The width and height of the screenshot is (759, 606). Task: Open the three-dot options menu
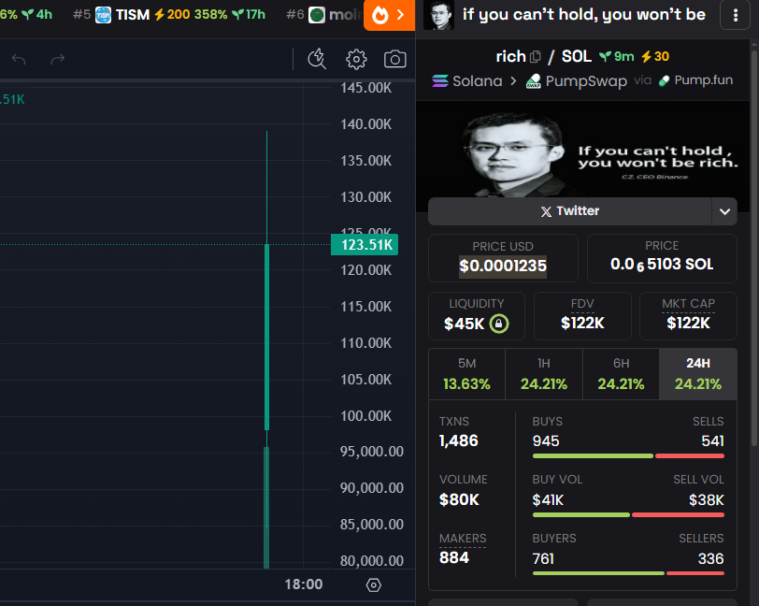pyautogui.click(x=736, y=15)
